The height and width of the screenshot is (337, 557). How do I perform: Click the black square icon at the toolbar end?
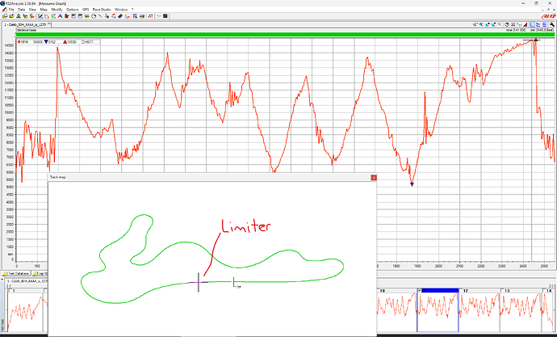pyautogui.click(x=165, y=16)
